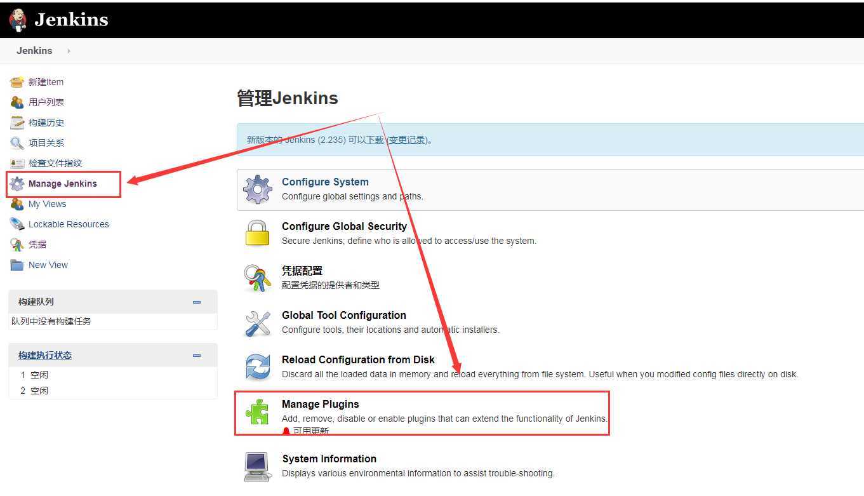Click the 凭据配置 keys icon
The width and height of the screenshot is (864, 496).
(258, 278)
